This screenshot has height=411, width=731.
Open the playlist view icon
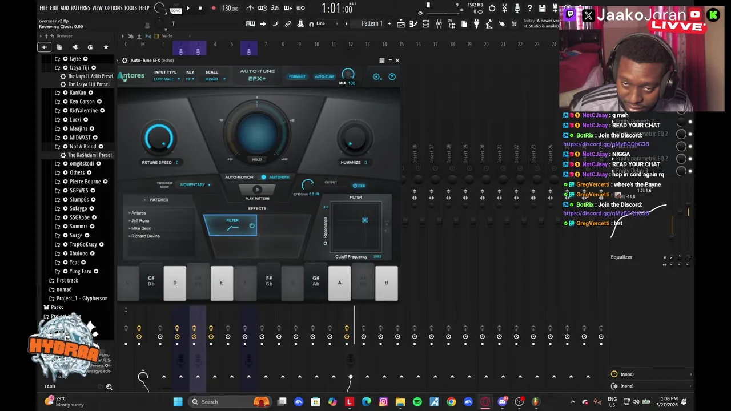[401, 23]
